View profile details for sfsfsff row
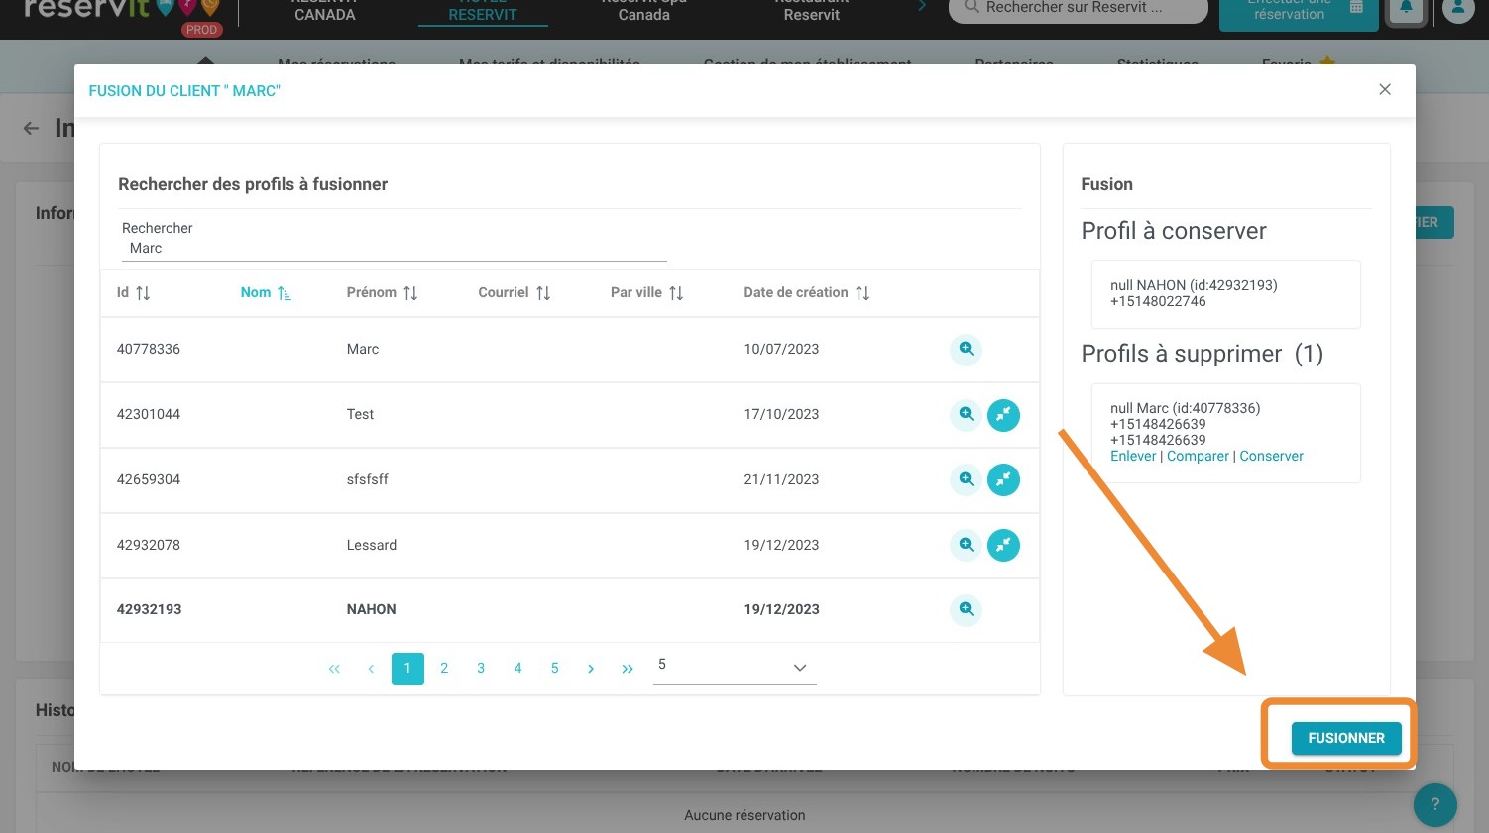 966,479
